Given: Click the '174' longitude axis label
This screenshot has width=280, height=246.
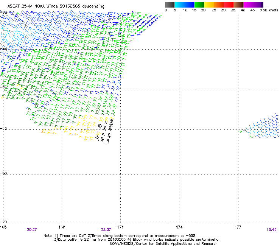Looking at the screenshot, I should (179, 227).
